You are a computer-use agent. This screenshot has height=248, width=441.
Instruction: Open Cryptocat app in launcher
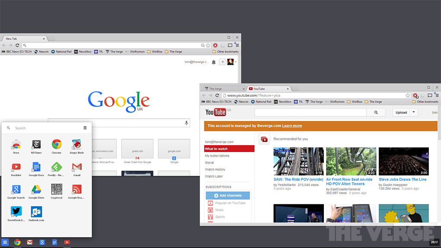pyautogui.click(x=57, y=191)
